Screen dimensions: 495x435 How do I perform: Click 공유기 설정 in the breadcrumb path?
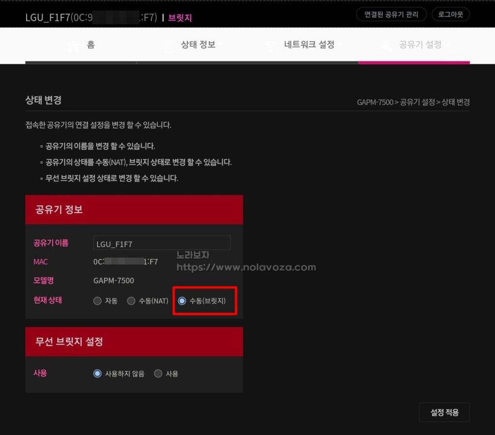[x=417, y=102]
